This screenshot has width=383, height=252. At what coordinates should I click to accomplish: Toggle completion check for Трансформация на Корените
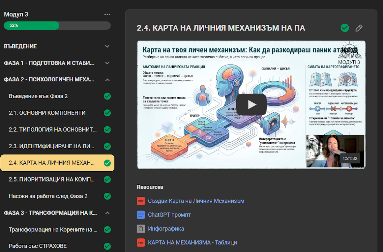tap(107, 229)
